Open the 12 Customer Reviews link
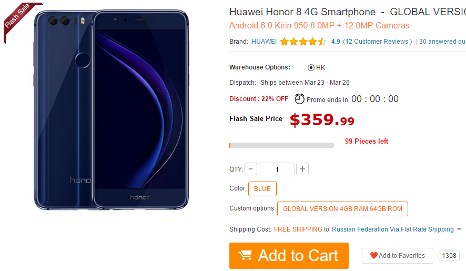The image size is (466, 271). (378, 42)
